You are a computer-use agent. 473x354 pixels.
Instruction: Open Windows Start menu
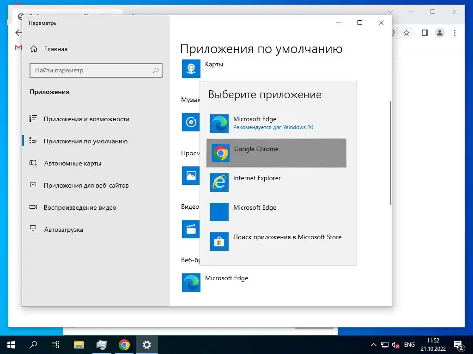click(x=11, y=345)
